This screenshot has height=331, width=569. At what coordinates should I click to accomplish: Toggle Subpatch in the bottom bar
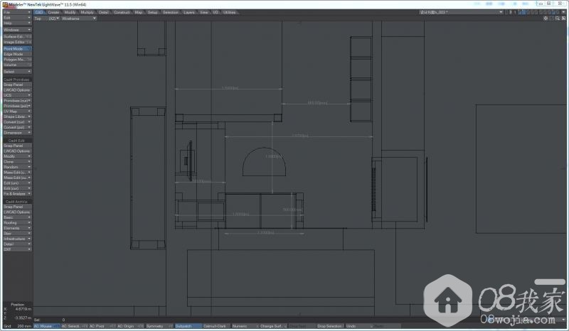186,326
